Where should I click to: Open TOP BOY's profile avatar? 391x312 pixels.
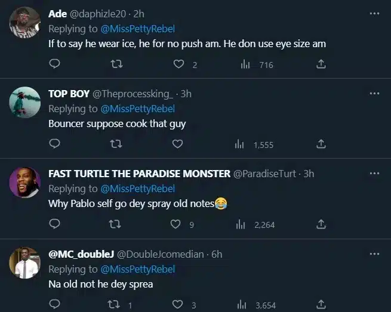pyautogui.click(x=25, y=102)
